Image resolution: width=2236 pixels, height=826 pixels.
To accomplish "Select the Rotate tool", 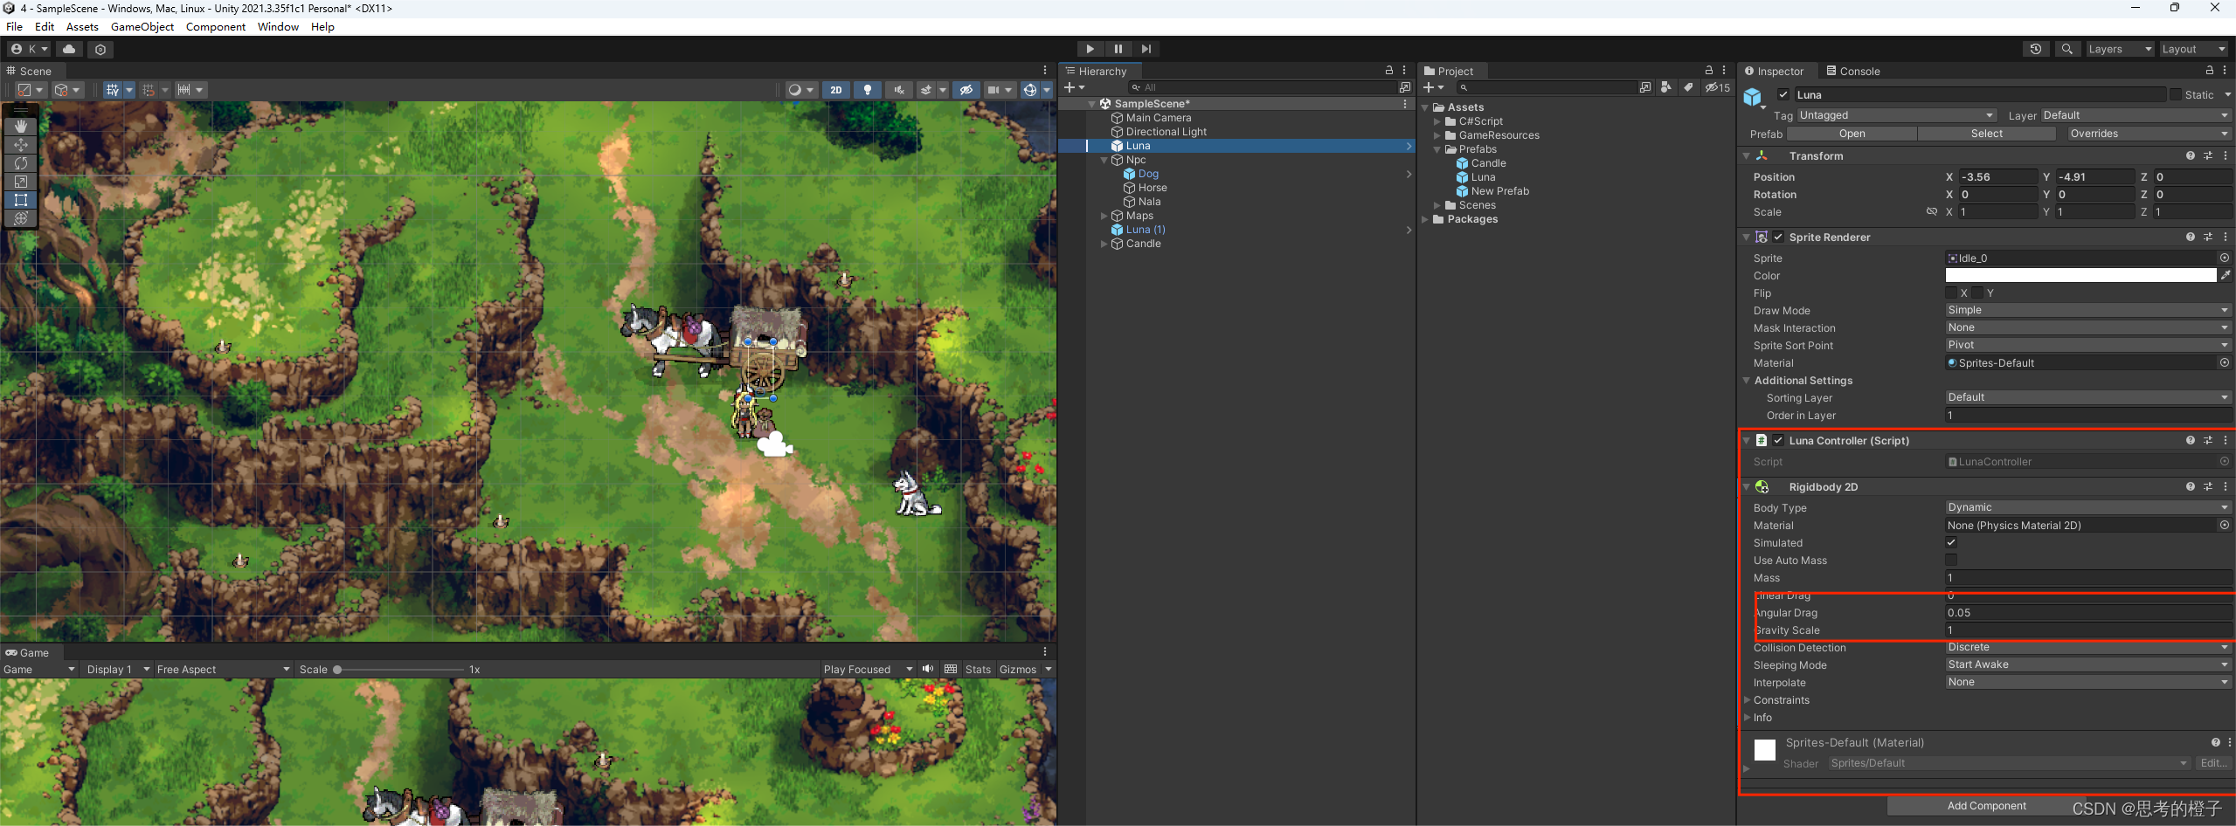I will [x=21, y=163].
